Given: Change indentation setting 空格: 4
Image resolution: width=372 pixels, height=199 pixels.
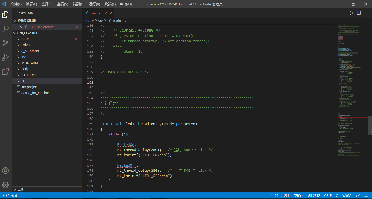Looking at the screenshot, I should [x=299, y=196].
